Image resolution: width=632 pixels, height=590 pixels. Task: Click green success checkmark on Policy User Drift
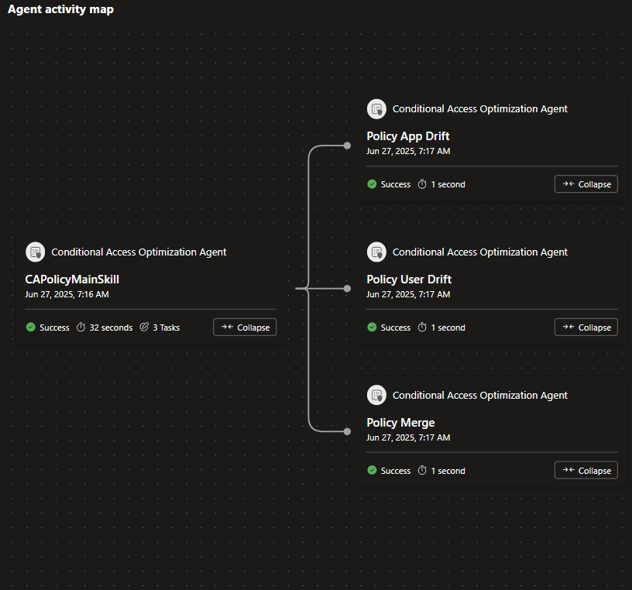pyautogui.click(x=372, y=327)
